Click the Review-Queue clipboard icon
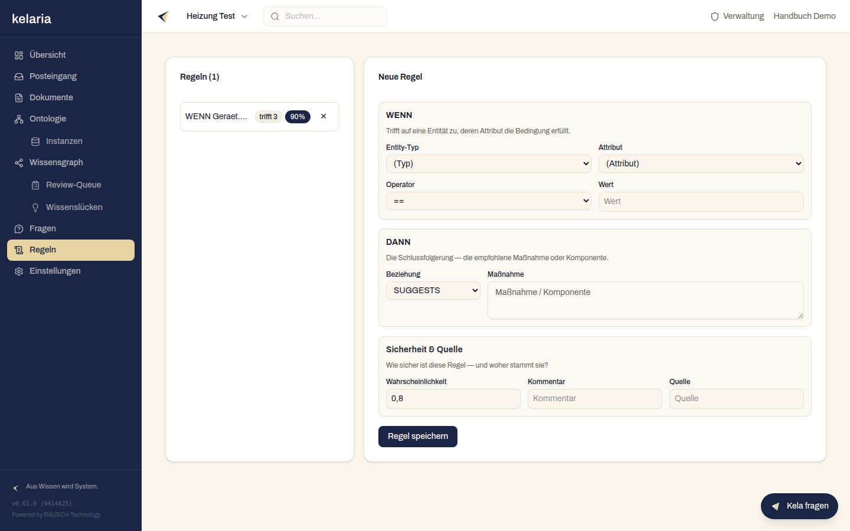This screenshot has height=531, width=850. click(35, 185)
